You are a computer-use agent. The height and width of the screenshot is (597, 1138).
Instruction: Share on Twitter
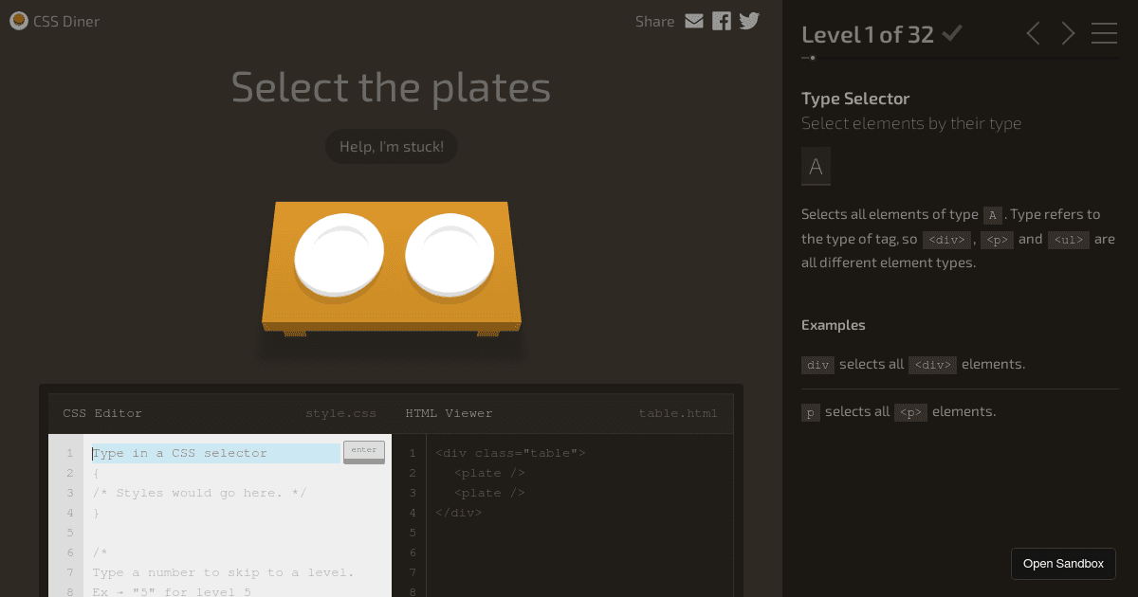pos(748,20)
